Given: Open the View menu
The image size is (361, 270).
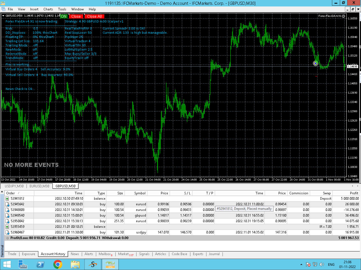Looking at the screenshot, I should pyautogui.click(x=21, y=9).
